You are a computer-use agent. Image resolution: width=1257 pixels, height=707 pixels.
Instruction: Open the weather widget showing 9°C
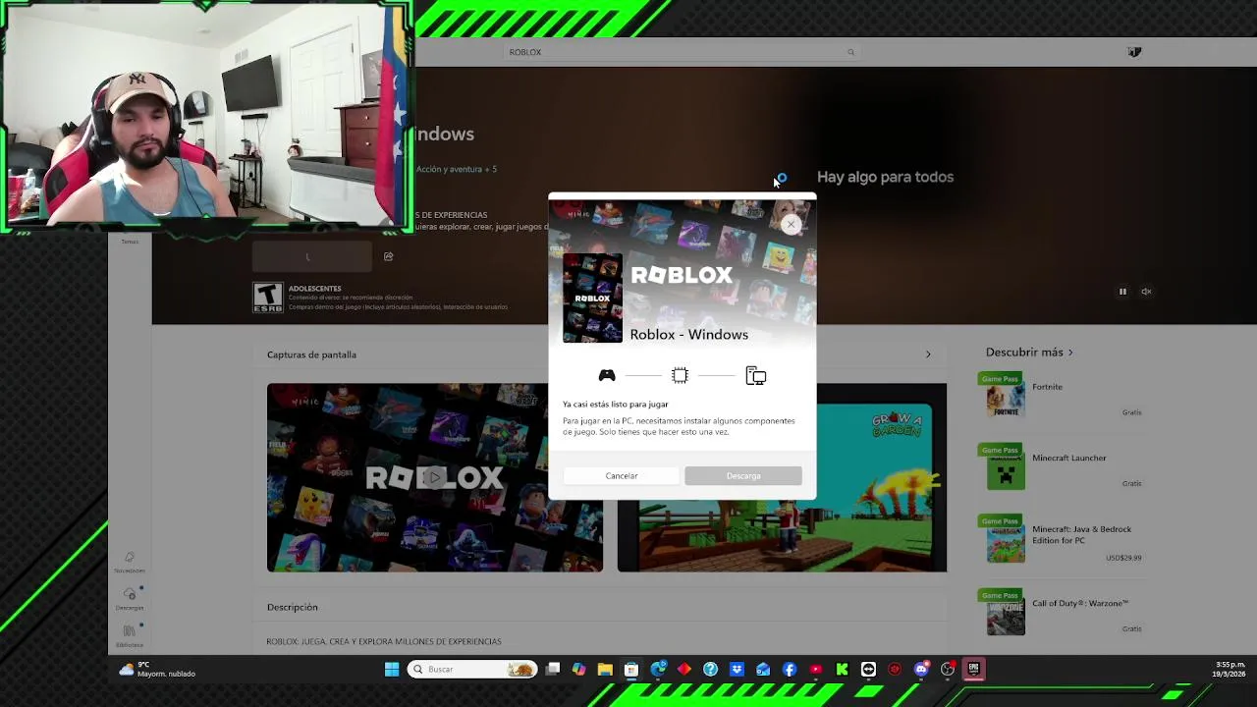point(157,670)
